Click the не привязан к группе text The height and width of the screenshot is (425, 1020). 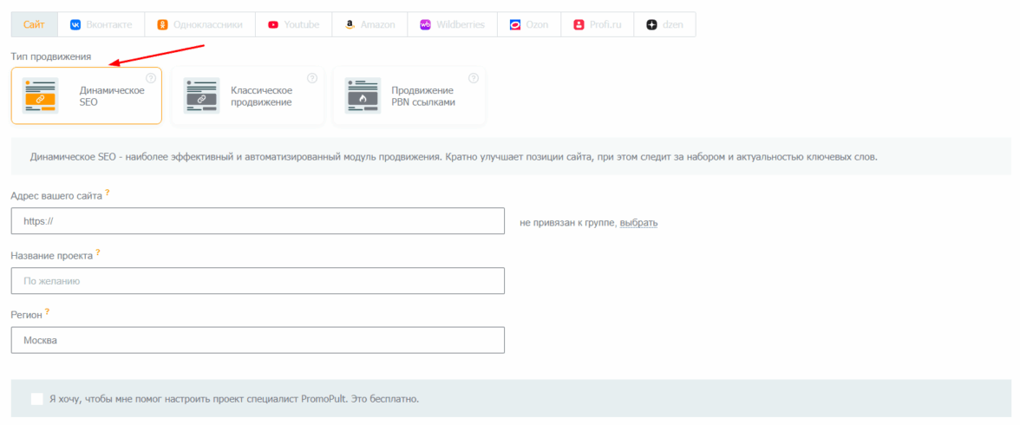(x=568, y=223)
